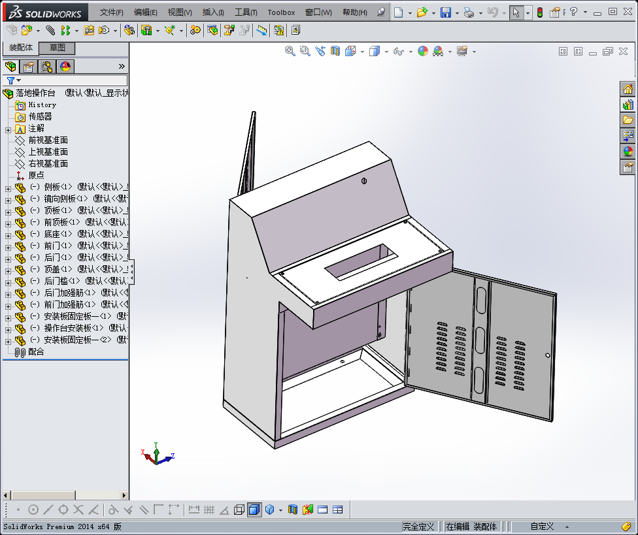Click the Open file folder icon

[x=422, y=12]
